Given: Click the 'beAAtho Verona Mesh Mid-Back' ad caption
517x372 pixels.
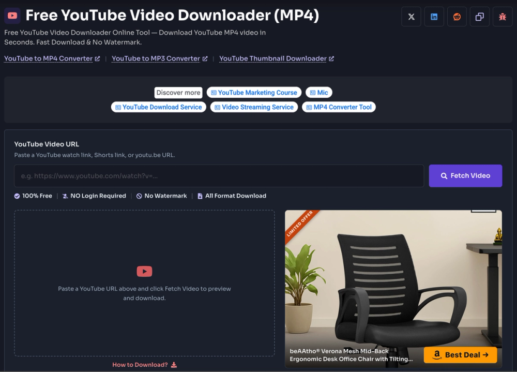Looking at the screenshot, I should point(351,355).
